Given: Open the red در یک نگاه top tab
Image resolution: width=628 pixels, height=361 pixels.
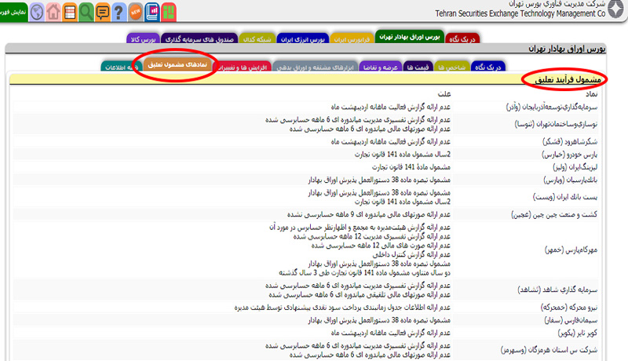Looking at the screenshot, I should [x=462, y=38].
